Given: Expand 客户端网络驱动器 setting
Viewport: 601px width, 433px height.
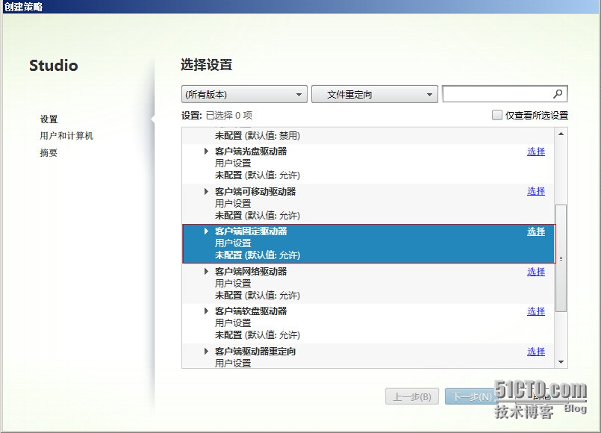Looking at the screenshot, I should pyautogui.click(x=206, y=271).
